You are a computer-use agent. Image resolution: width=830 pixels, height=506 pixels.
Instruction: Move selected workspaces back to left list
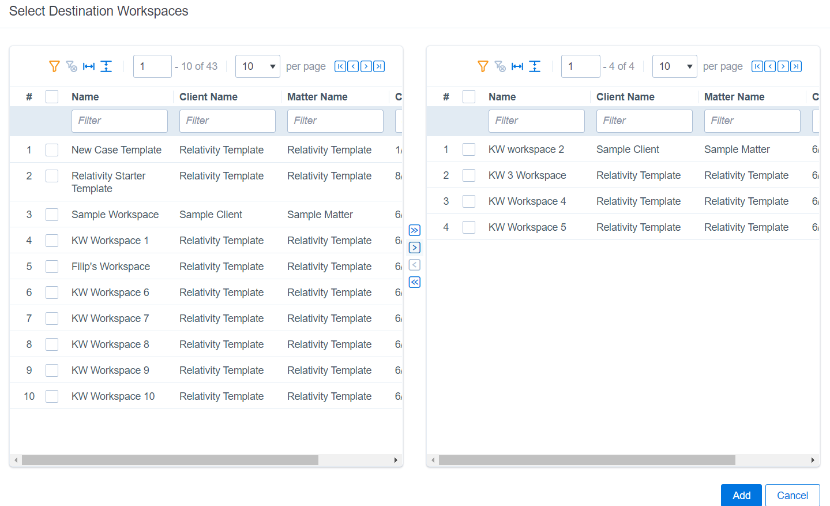[x=415, y=265]
